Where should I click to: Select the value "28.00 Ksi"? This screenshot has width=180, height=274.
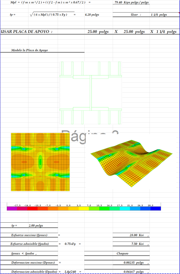pyautogui.click(x=137, y=235)
